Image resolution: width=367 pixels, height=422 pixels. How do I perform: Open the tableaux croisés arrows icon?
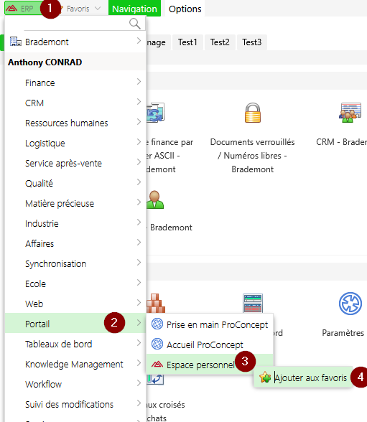(x=155, y=380)
